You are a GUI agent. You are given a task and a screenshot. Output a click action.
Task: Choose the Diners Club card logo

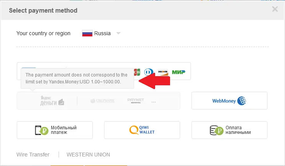(149, 72)
